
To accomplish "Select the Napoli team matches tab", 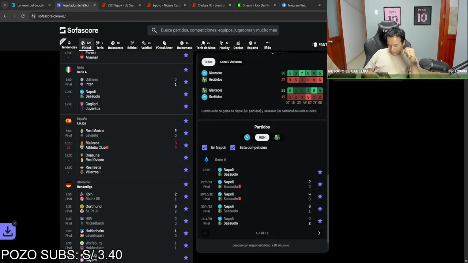I will tap(247, 137).
